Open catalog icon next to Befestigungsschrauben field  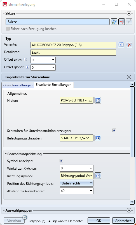[98, 138]
